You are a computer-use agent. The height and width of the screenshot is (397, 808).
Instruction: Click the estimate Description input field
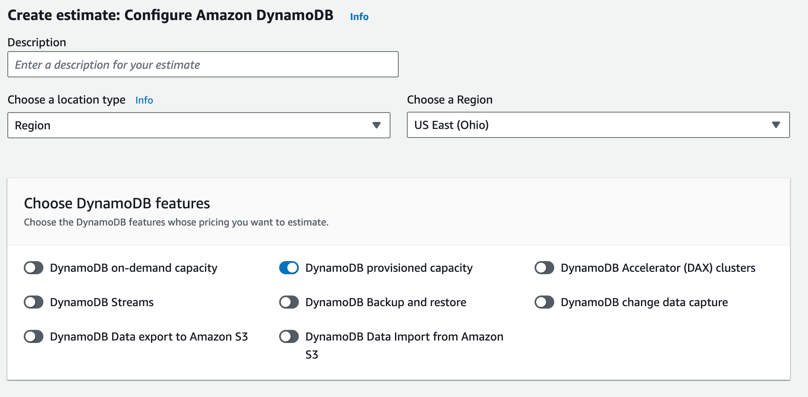(x=203, y=65)
